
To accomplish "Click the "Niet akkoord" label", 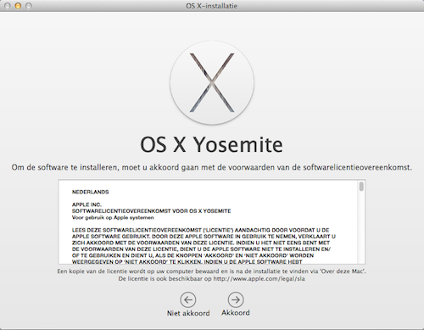I will tap(188, 313).
